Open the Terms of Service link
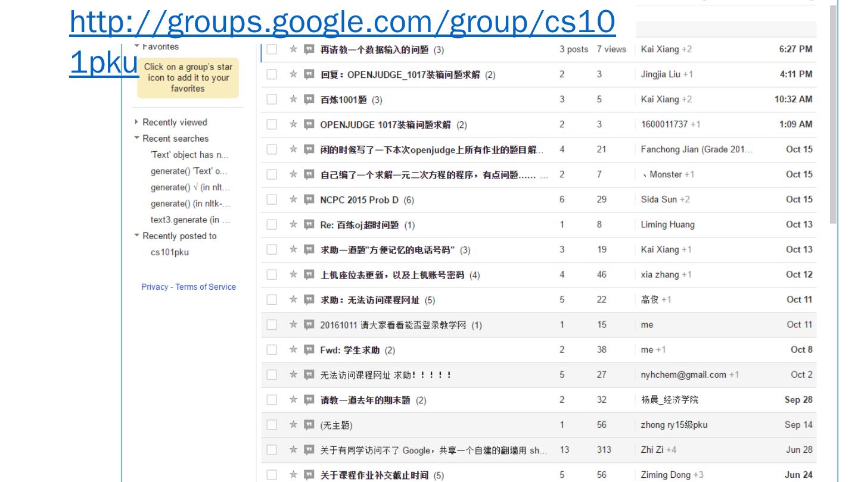This screenshot has width=858, height=482. (x=206, y=287)
